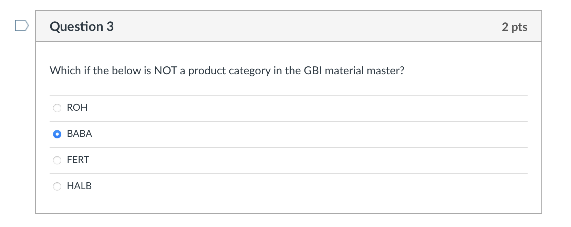Click the BABA answer label text
Image resolution: width=571 pixels, height=227 pixels.
point(79,134)
